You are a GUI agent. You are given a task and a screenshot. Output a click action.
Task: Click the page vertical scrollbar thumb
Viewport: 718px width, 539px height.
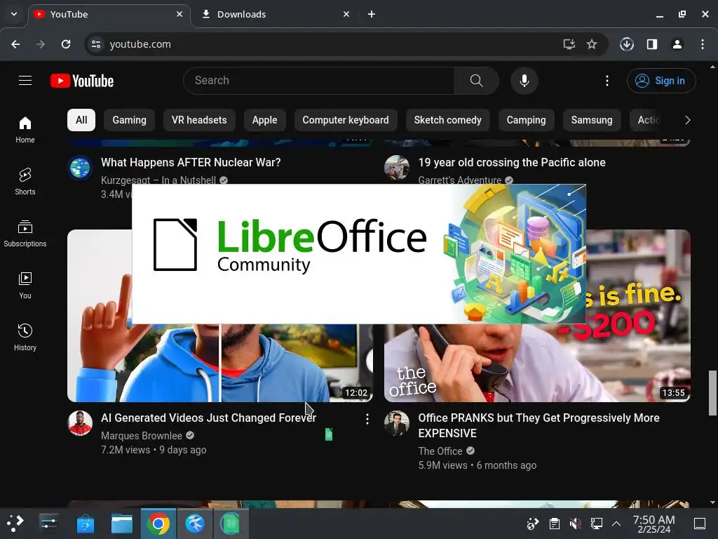(x=712, y=393)
